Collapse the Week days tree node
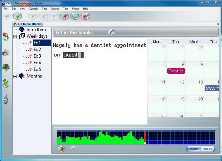This screenshot has height=161, width=222. [x=15, y=36]
